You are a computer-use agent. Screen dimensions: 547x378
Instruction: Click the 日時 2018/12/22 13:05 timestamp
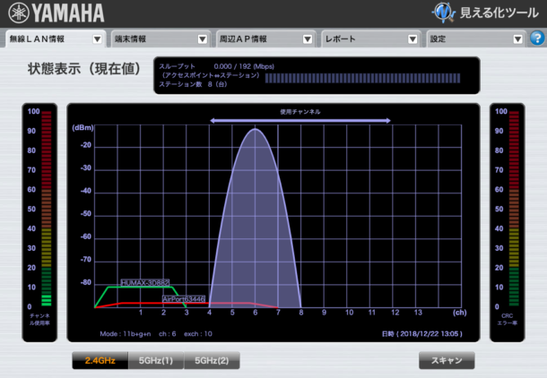tap(422, 334)
